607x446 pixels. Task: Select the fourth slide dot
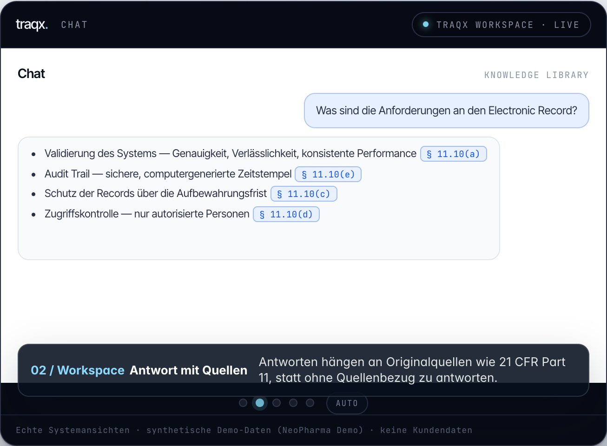[x=293, y=403]
